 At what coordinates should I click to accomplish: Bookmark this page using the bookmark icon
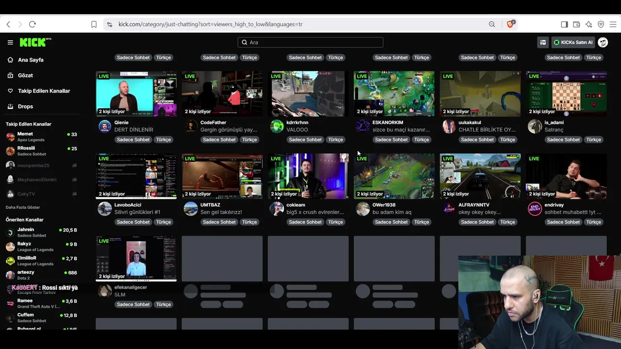(94, 24)
